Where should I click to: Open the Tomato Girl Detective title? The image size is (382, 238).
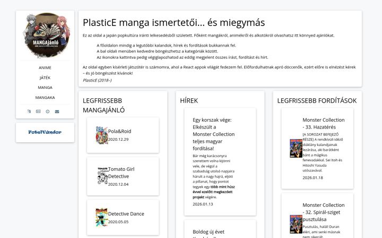[x=121, y=172]
